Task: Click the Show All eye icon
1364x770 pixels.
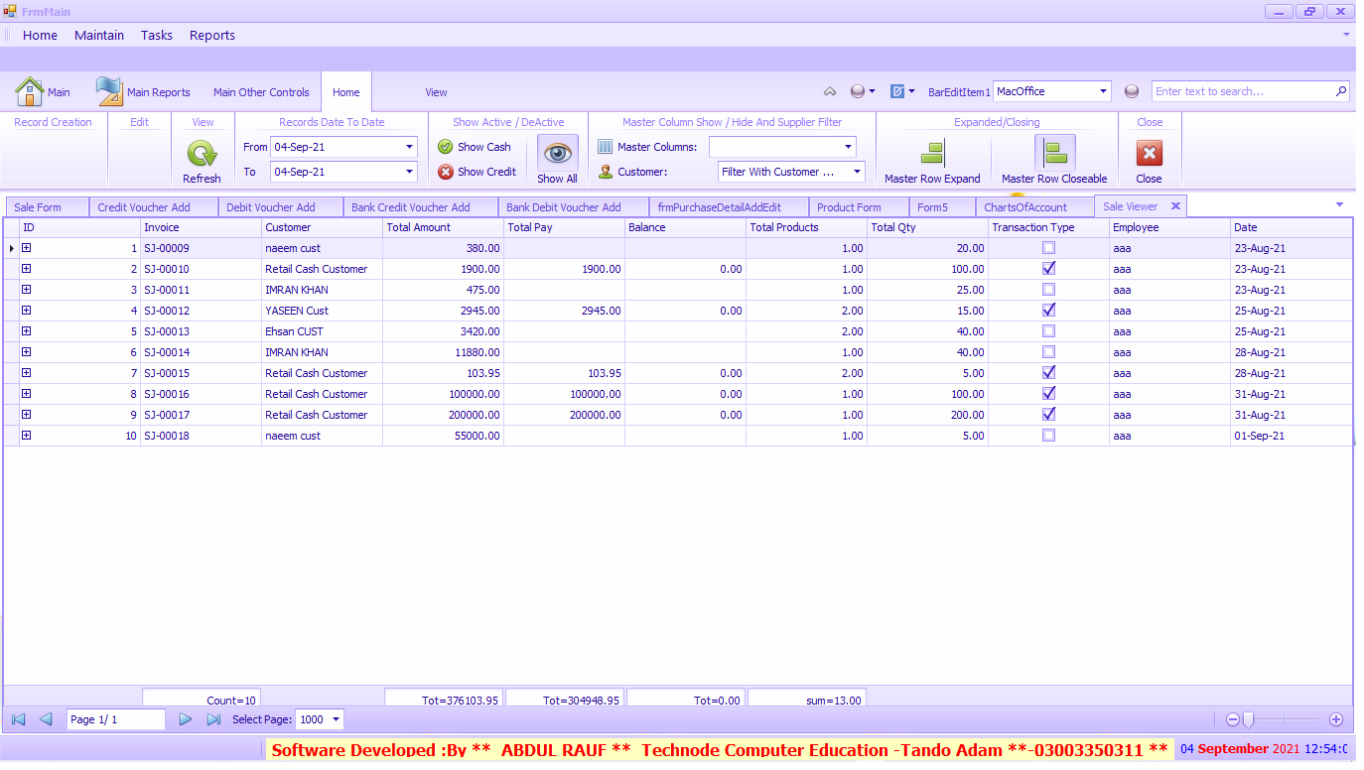Action: (557, 153)
